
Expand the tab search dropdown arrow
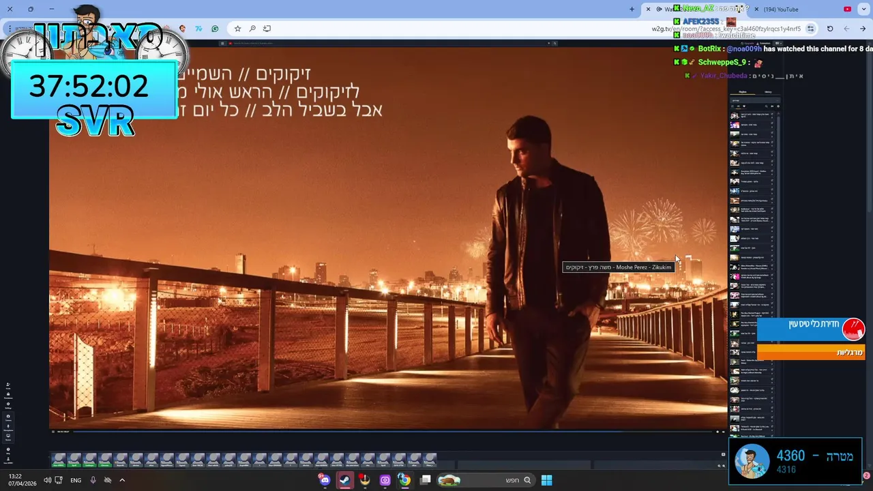click(863, 9)
